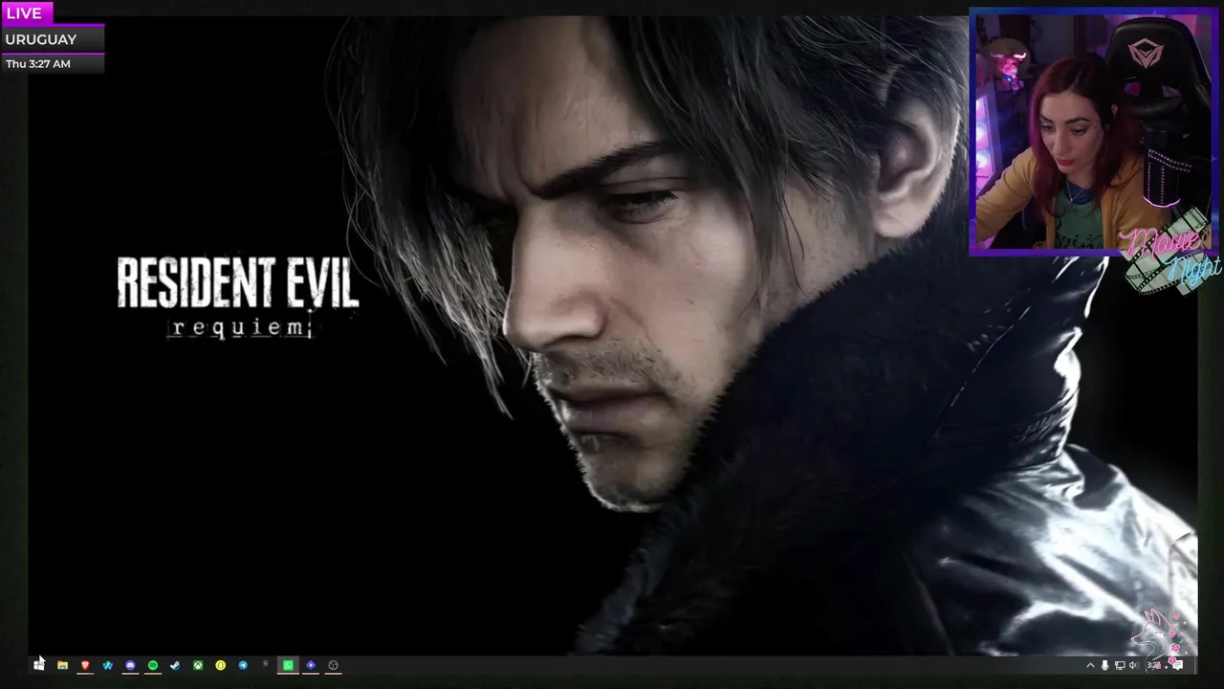Click the dark icon between Telegram and WhatsApp
1224x689 pixels.
(266, 664)
